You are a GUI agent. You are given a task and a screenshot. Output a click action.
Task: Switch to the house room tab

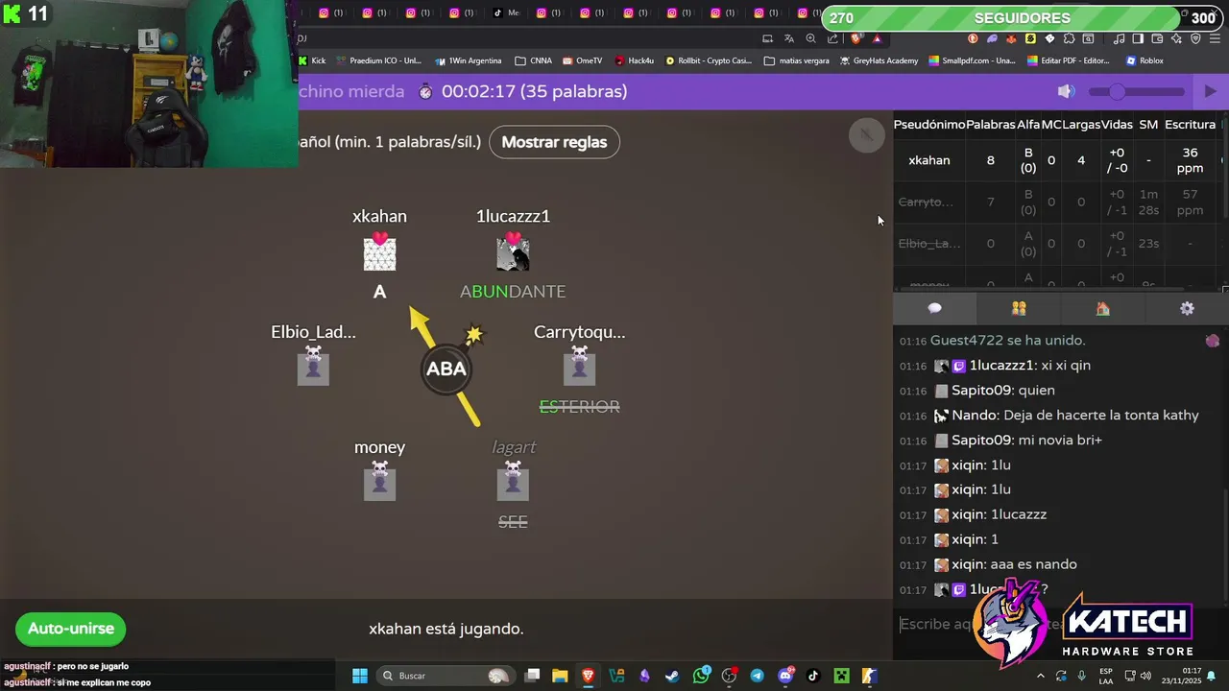(x=1102, y=308)
